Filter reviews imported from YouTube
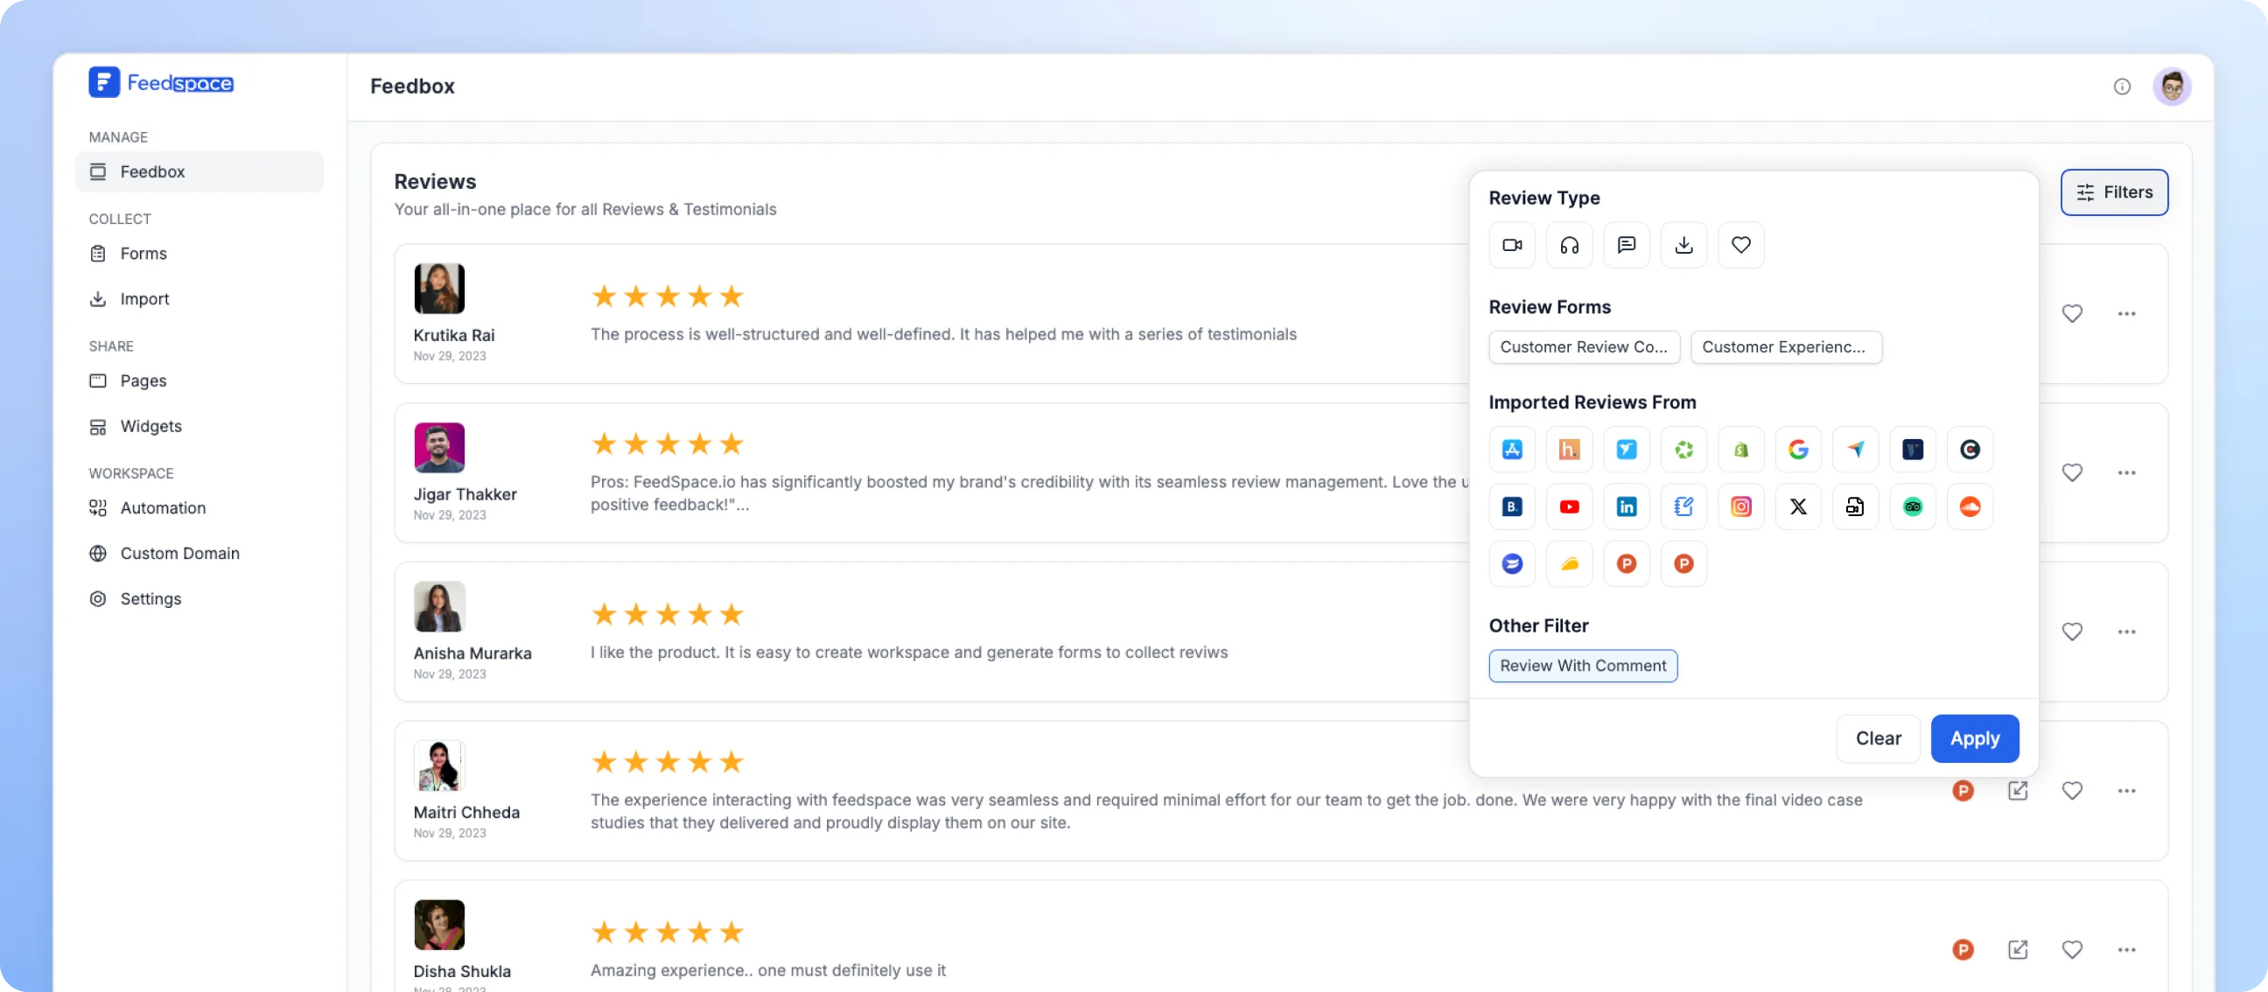Image resolution: width=2268 pixels, height=992 pixels. coord(1569,507)
